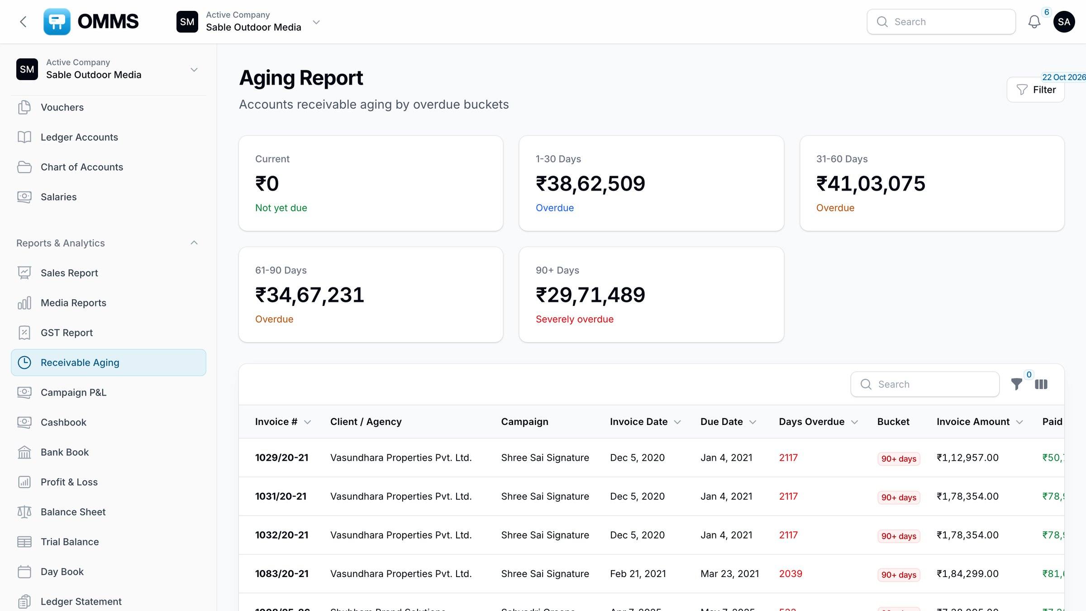Sort by Days Overdue column
Screen dimensions: 1086x611
click(x=818, y=422)
